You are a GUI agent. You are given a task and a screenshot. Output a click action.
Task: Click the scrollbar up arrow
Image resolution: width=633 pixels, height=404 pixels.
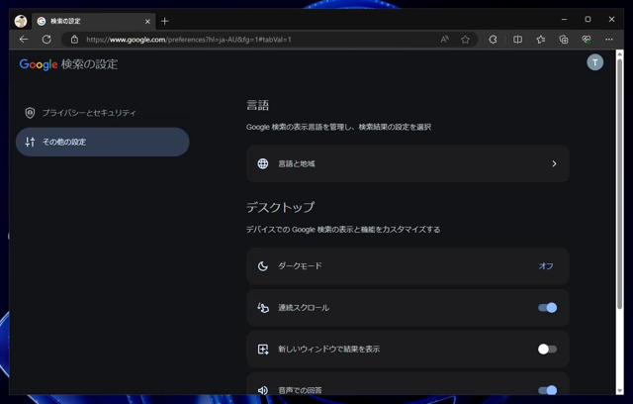620,54
